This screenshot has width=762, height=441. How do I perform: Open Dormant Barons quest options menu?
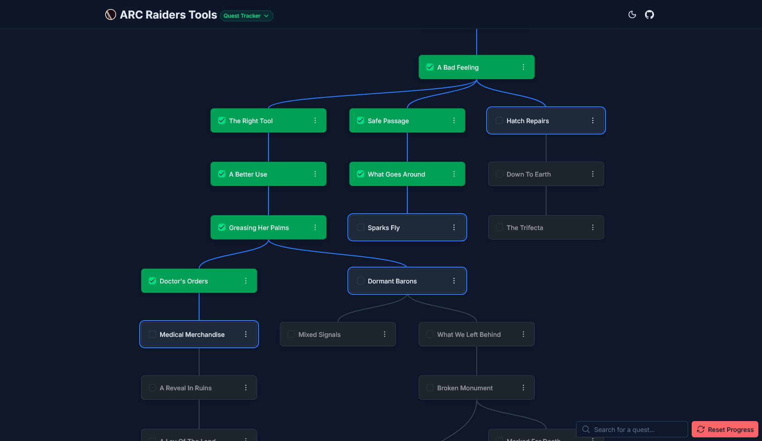coord(454,281)
